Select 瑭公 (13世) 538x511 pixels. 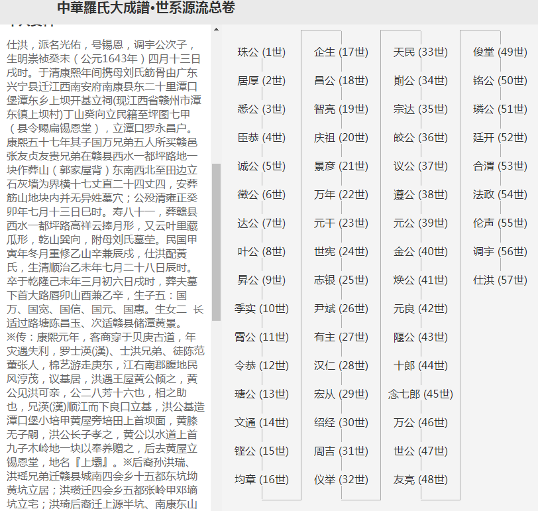pyautogui.click(x=262, y=394)
